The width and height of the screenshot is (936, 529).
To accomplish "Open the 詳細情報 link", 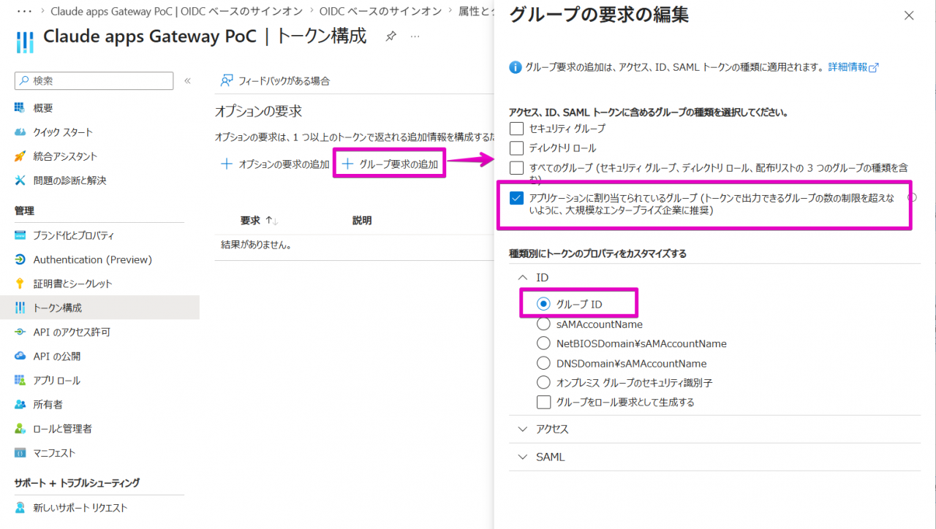I will (853, 67).
